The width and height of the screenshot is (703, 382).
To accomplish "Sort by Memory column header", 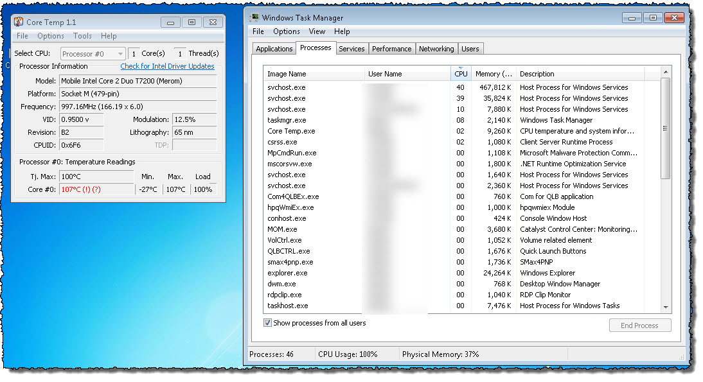I will tap(493, 74).
